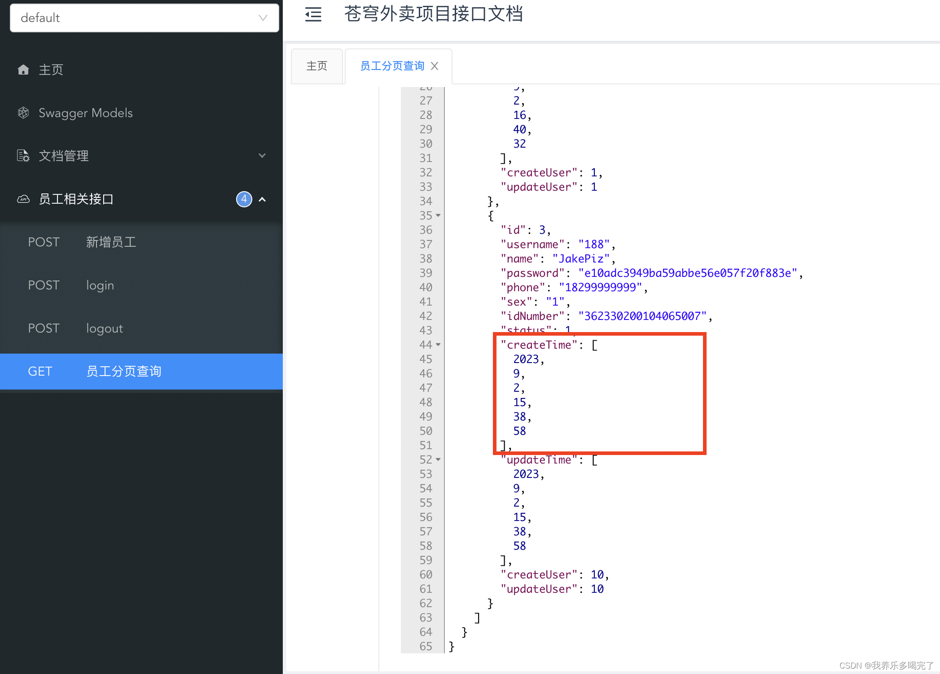Select the 员工相关接口 menu group
The width and height of the screenshot is (940, 674).
(x=141, y=199)
